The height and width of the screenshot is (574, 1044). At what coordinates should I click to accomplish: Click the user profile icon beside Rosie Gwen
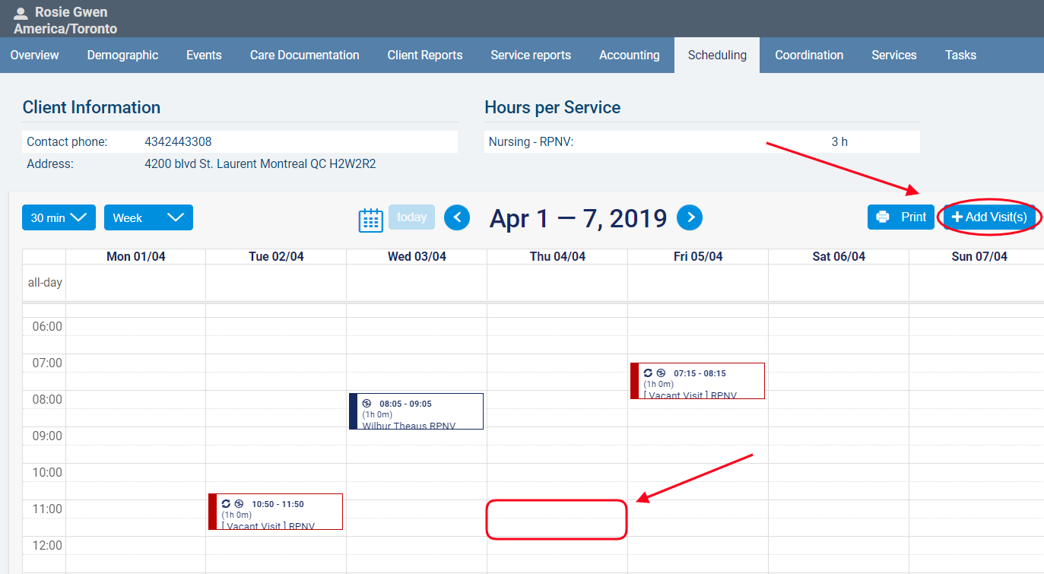pyautogui.click(x=21, y=13)
